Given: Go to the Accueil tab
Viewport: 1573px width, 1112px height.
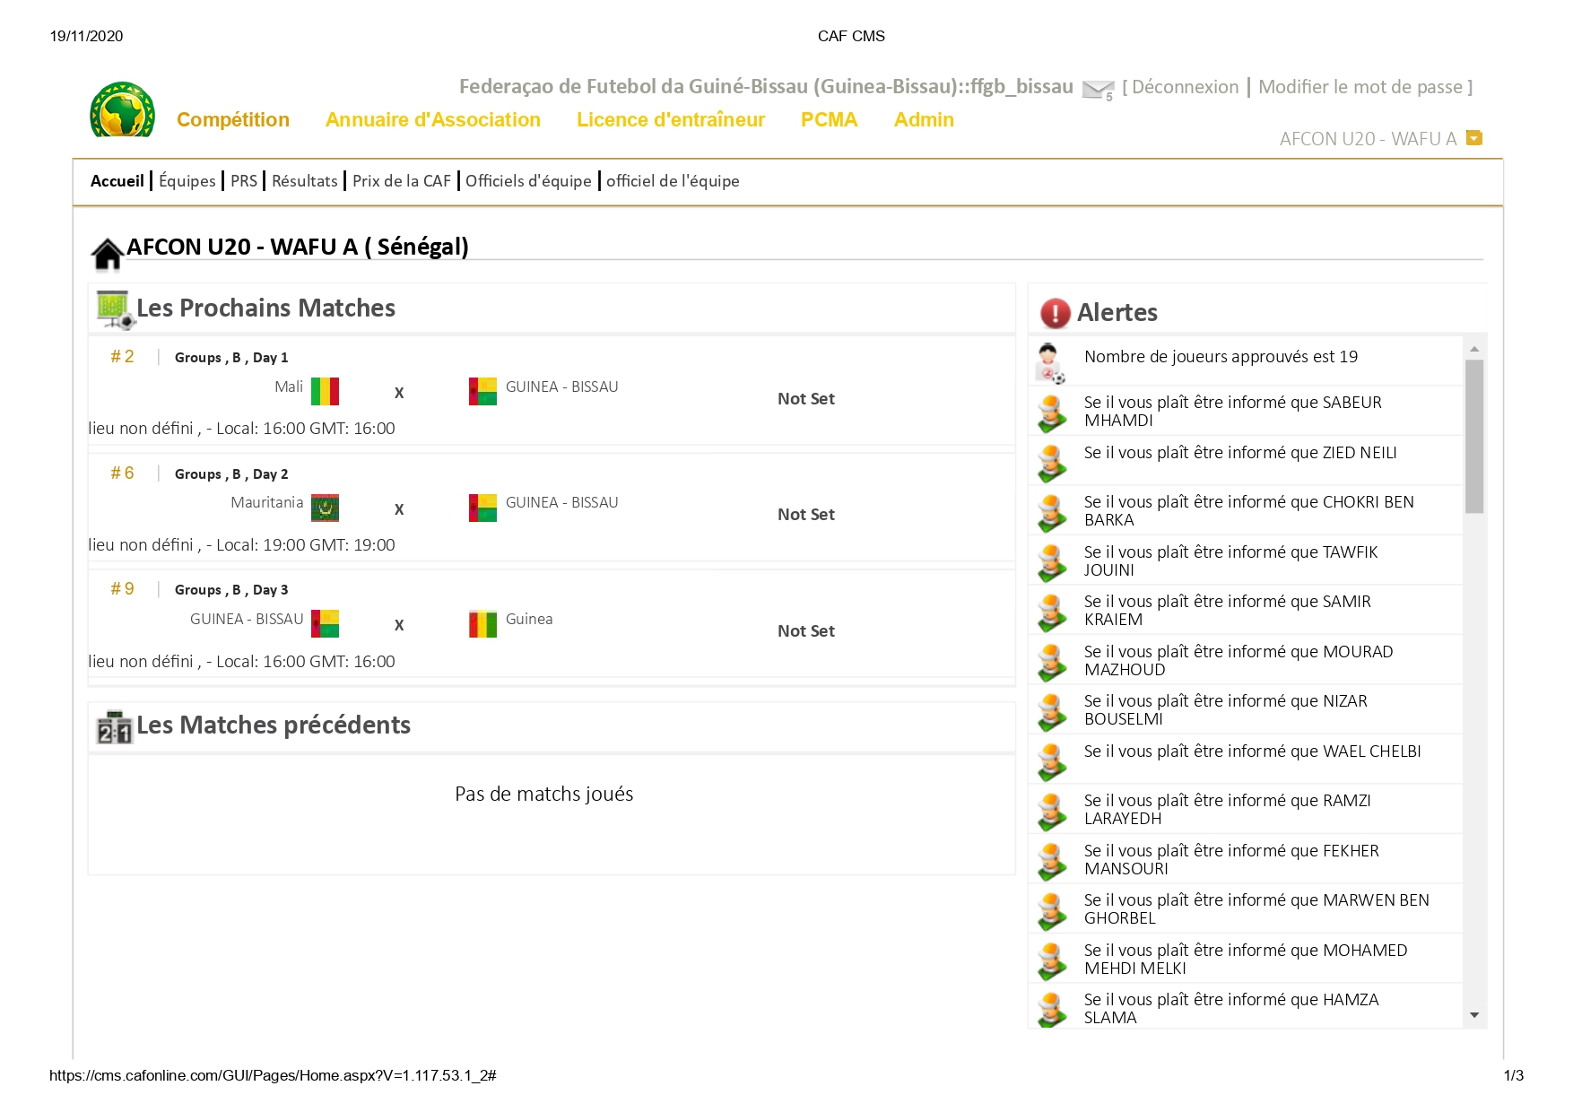Looking at the screenshot, I should click(117, 181).
